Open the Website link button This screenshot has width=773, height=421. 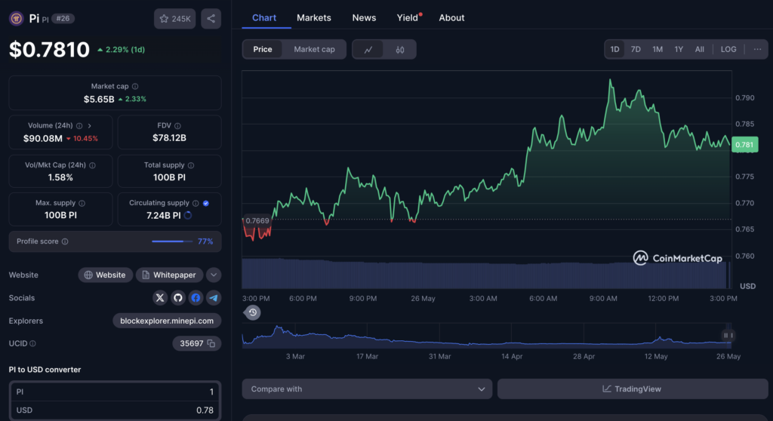[x=105, y=275]
